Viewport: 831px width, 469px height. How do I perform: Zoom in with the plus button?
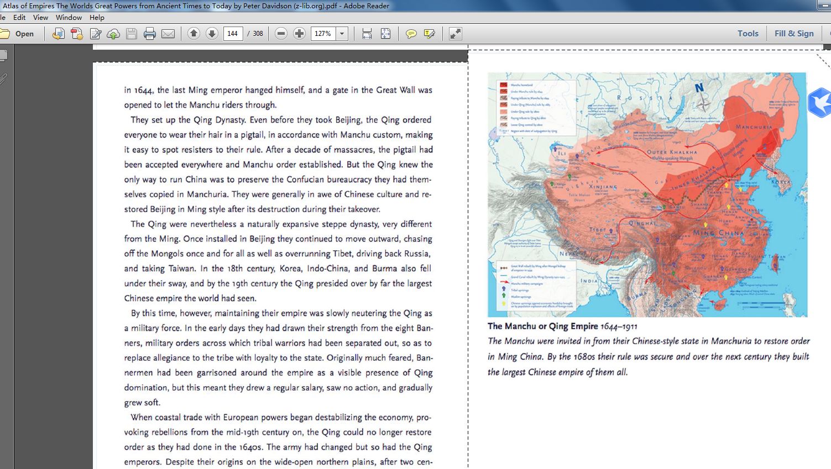(x=299, y=34)
